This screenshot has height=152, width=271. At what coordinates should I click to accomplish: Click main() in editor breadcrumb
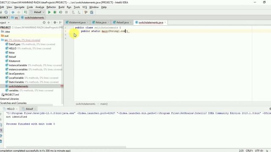[x=104, y=104]
